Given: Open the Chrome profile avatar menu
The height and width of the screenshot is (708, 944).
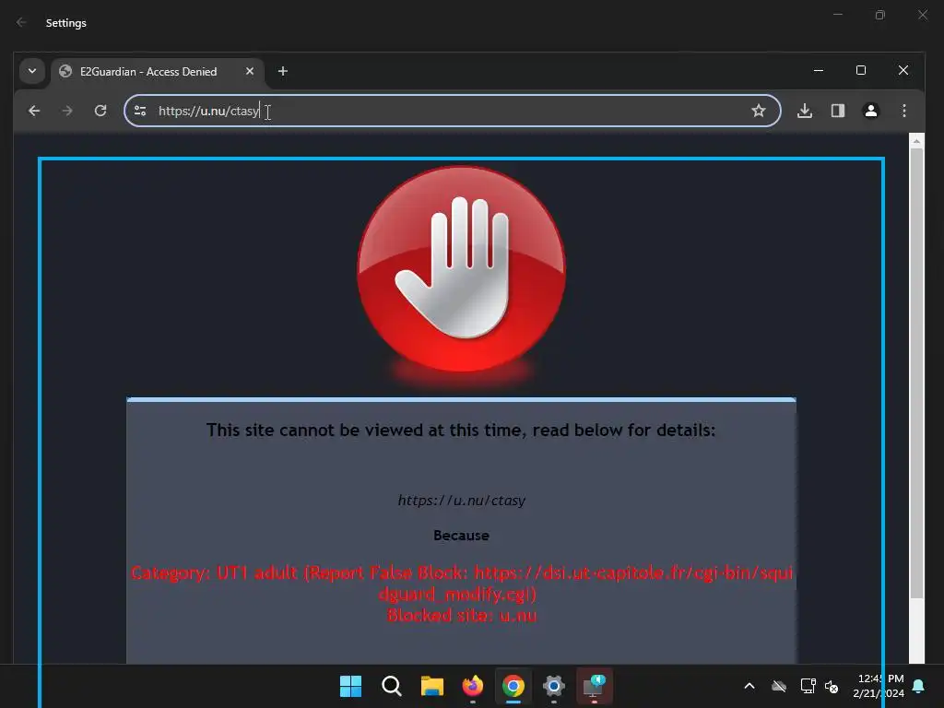Looking at the screenshot, I should click(x=871, y=111).
